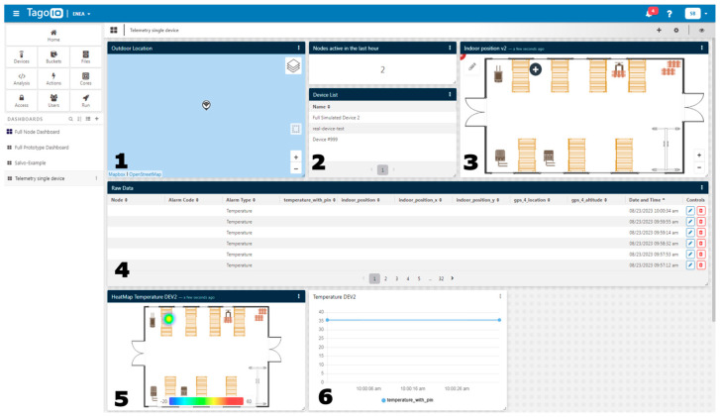Delete the first Raw Data row
720x417 pixels.
click(701, 211)
